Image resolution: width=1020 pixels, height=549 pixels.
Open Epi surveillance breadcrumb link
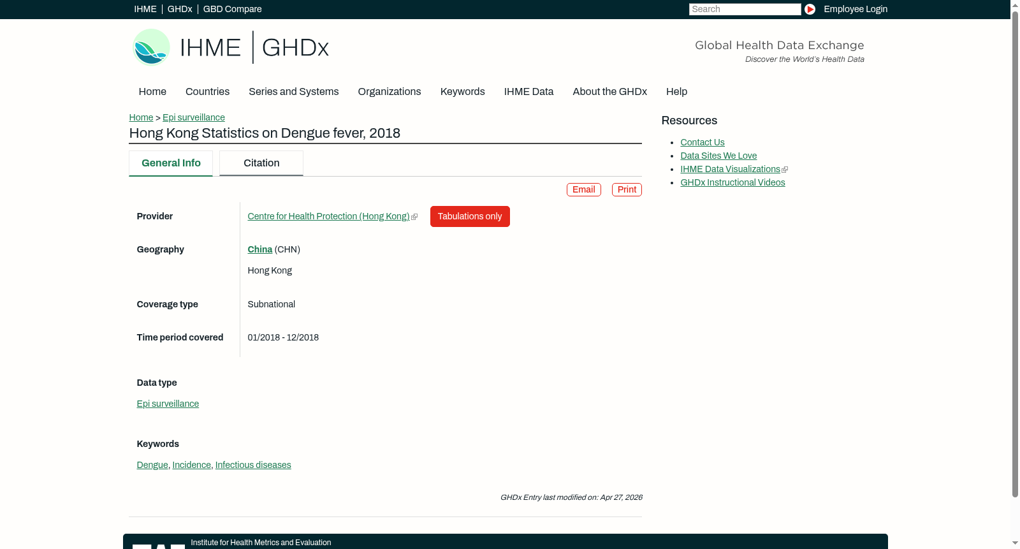[x=194, y=118]
